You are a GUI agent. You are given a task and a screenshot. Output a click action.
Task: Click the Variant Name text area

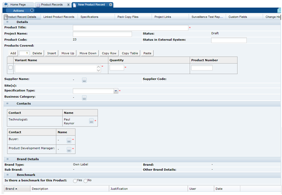coord(58,69)
